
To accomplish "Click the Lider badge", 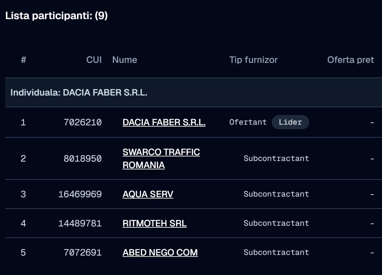I will [x=290, y=122].
